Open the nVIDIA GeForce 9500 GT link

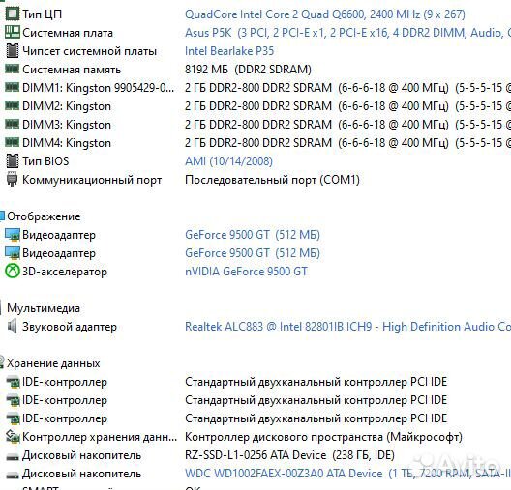246,272
